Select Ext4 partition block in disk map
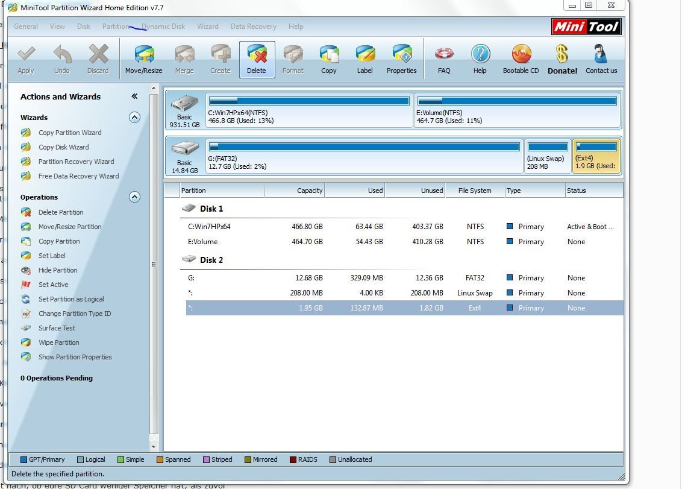Viewport: 685px width, 489px height. [596, 156]
